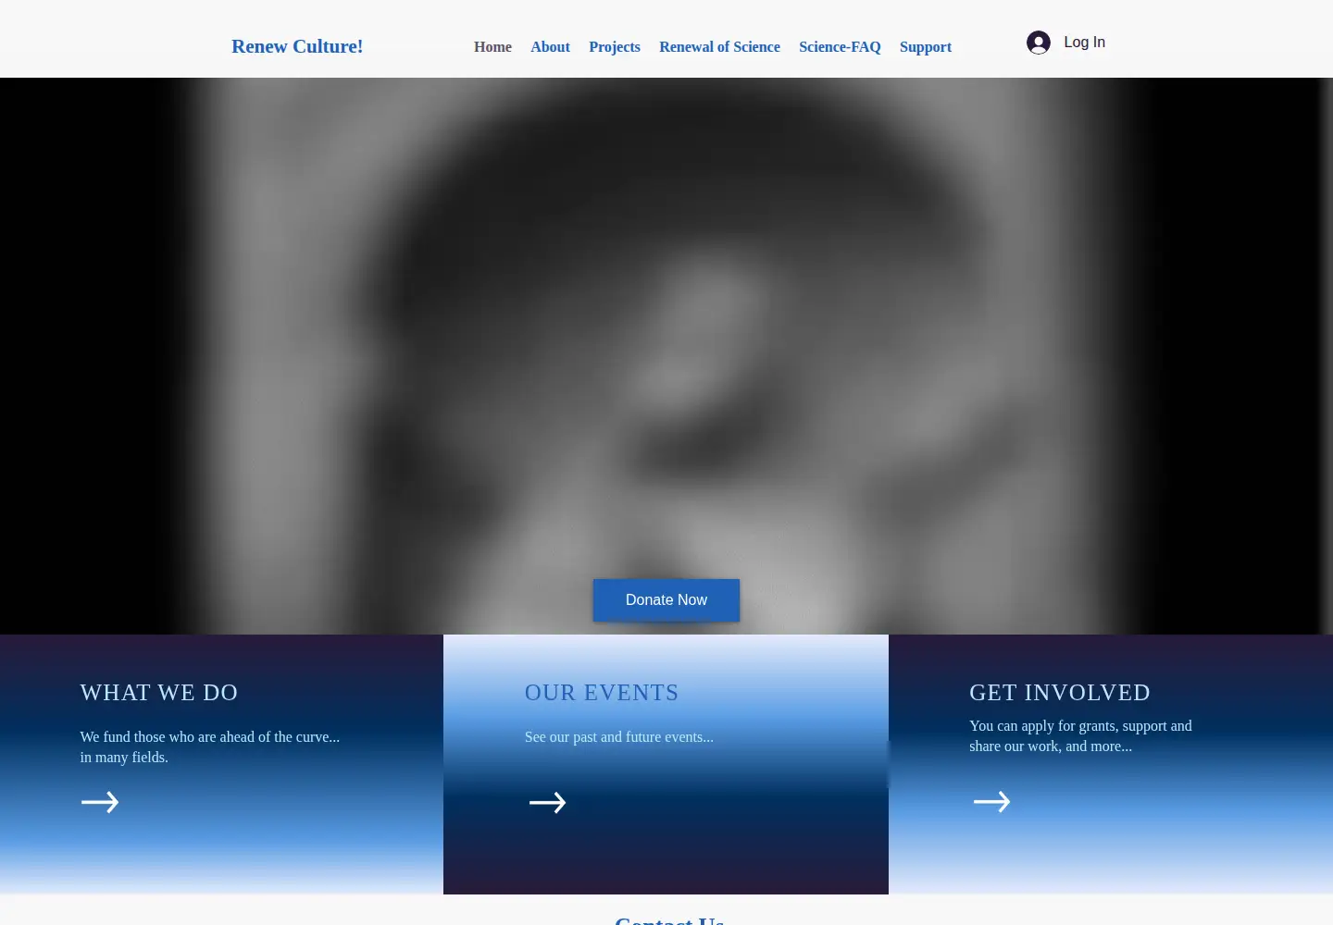Visit the Support page

pyautogui.click(x=926, y=47)
